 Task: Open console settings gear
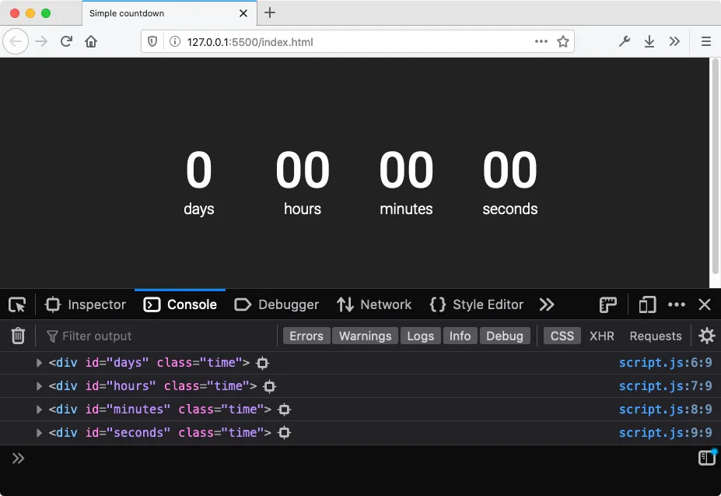(706, 336)
